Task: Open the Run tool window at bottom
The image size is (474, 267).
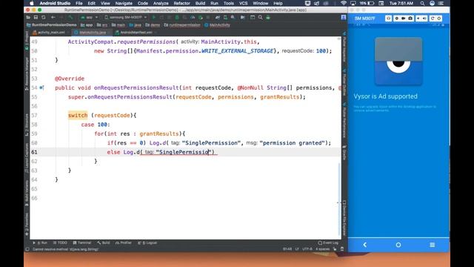Action: [40, 243]
